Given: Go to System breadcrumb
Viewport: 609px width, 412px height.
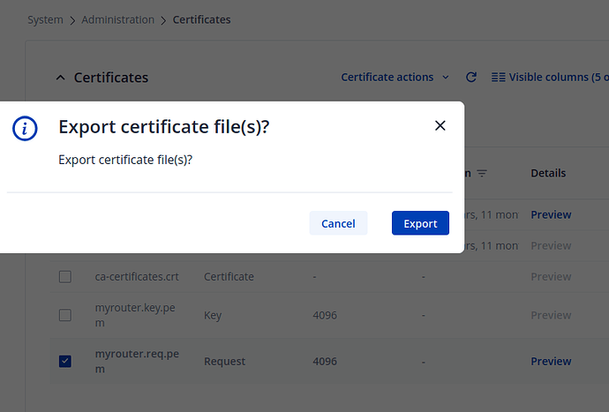Looking at the screenshot, I should [x=45, y=19].
